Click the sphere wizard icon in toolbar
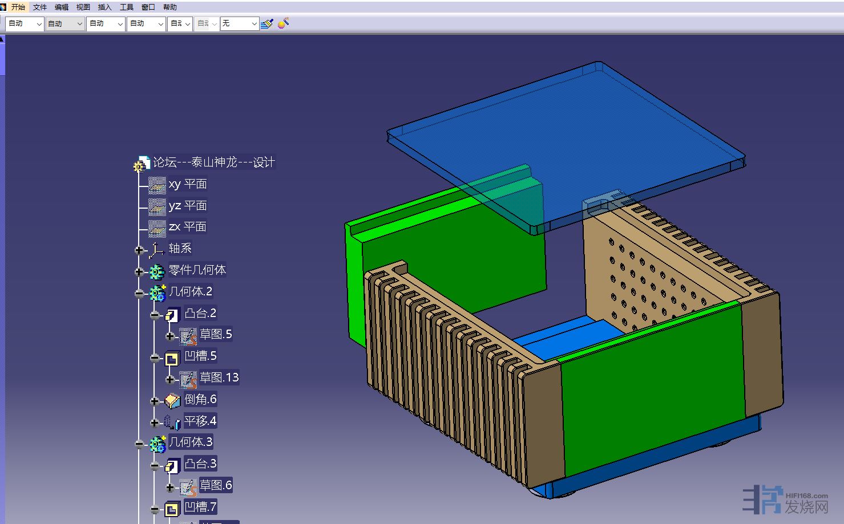 point(284,23)
